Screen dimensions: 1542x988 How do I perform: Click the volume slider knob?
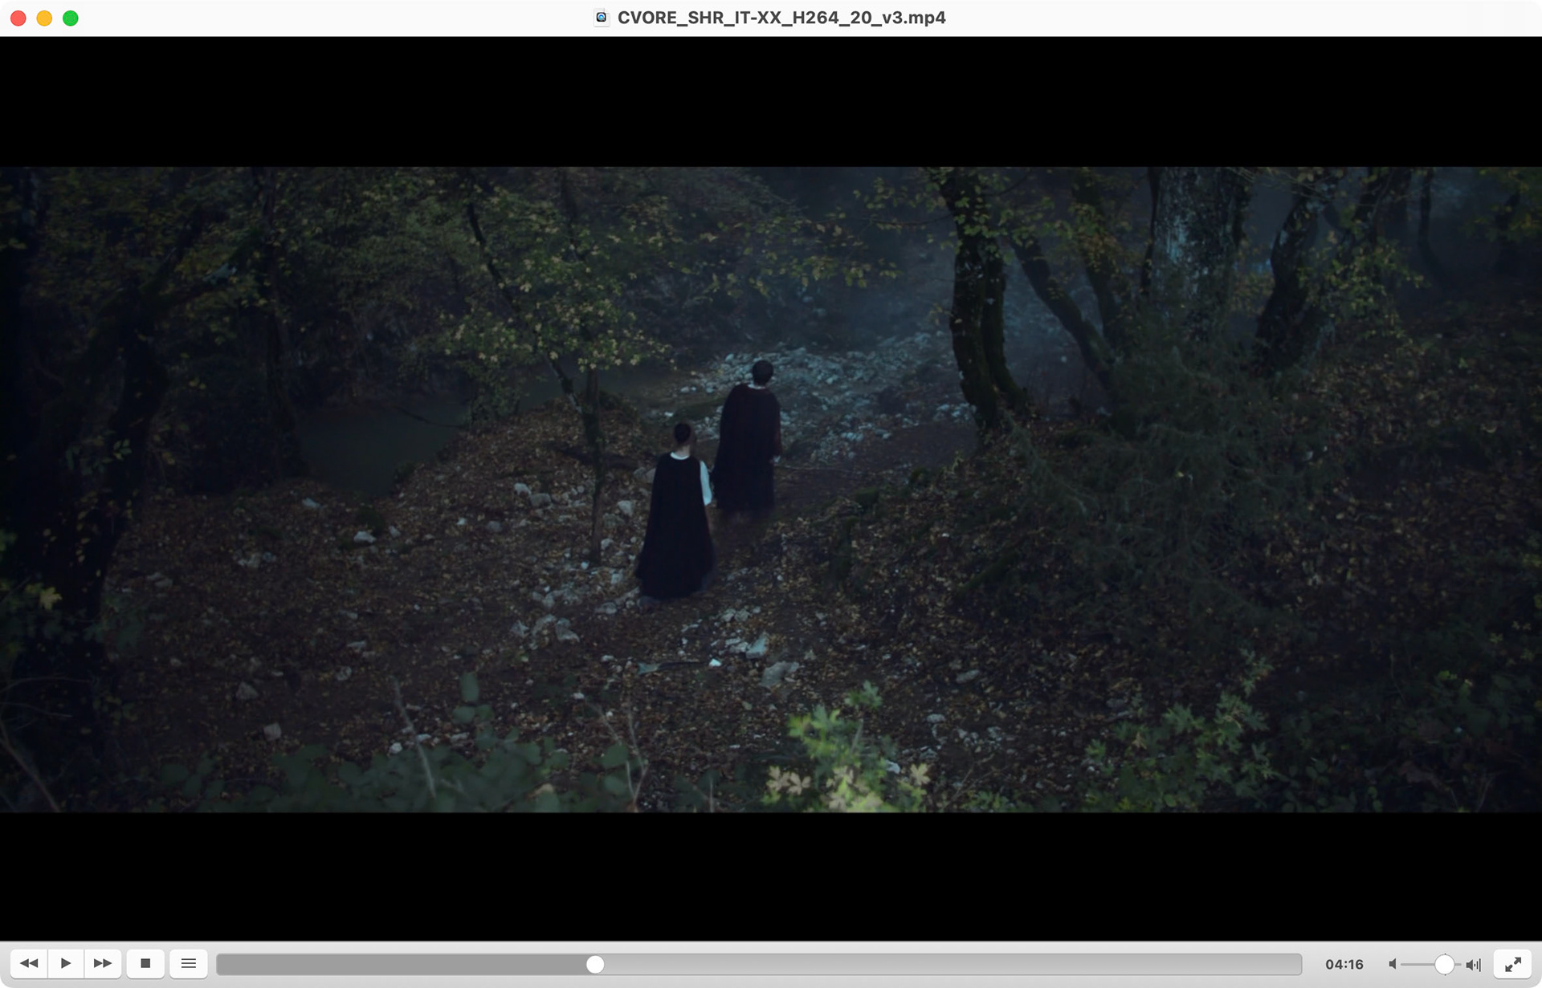pos(1444,964)
